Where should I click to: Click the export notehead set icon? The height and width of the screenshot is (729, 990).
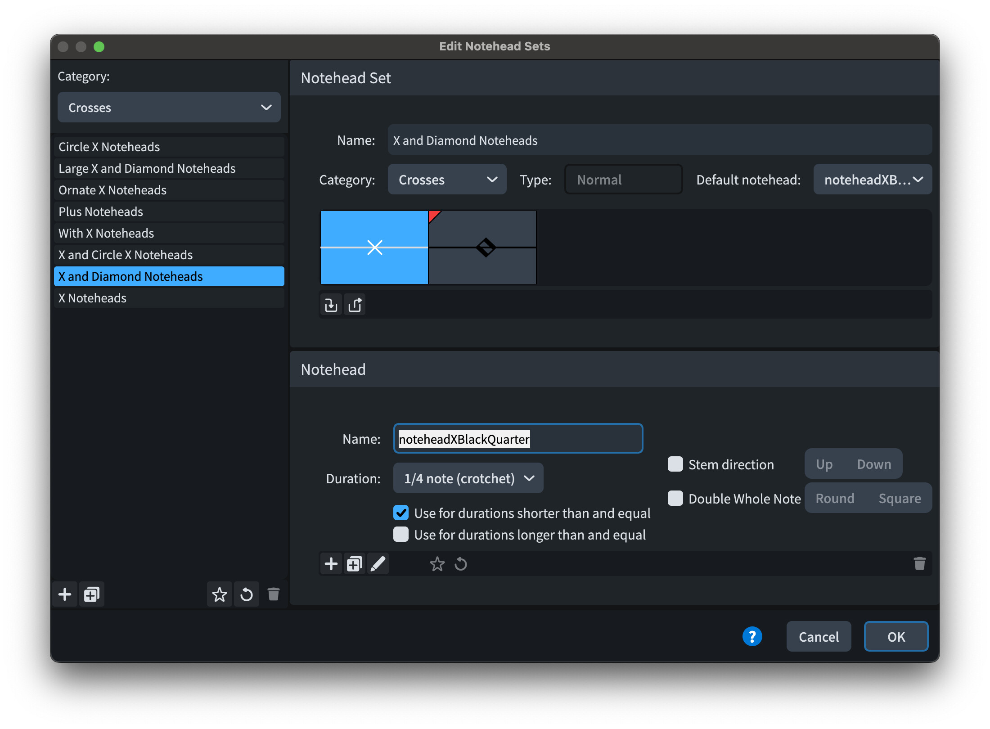(x=355, y=305)
